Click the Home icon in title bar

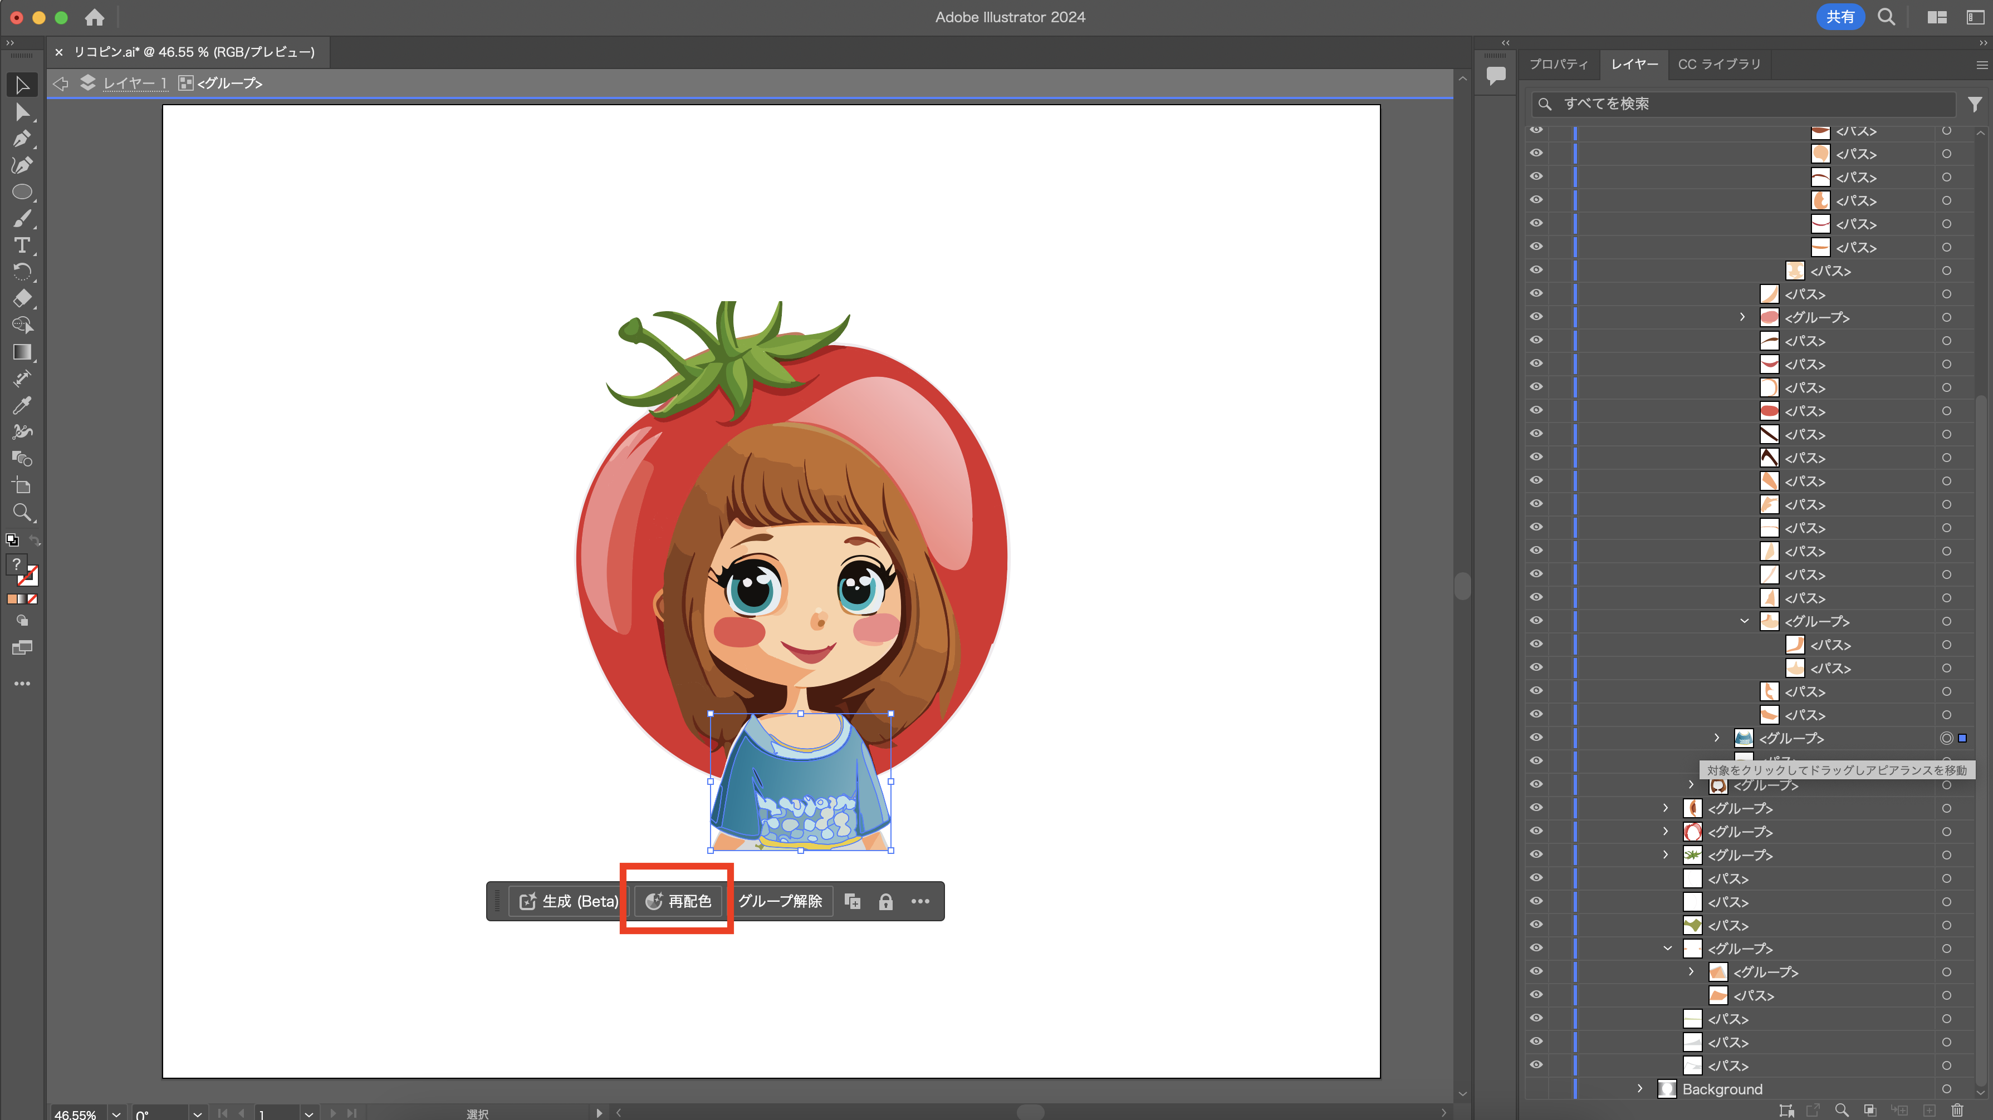(95, 17)
